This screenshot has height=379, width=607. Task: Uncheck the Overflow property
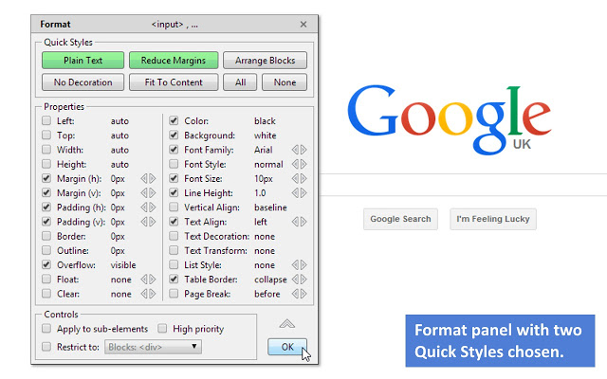46,265
